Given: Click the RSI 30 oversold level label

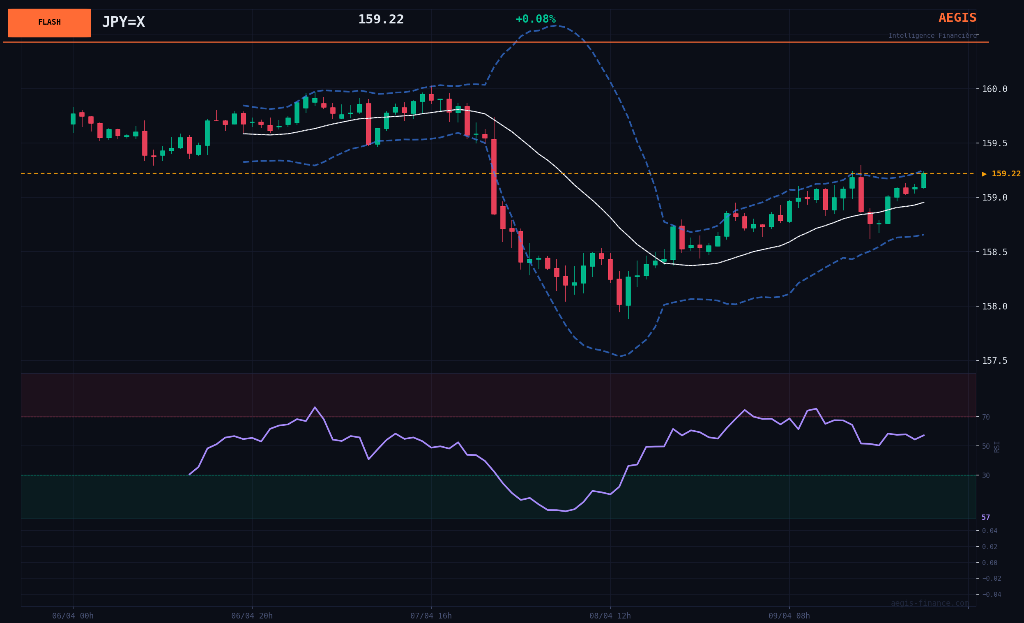Looking at the screenshot, I should (985, 475).
